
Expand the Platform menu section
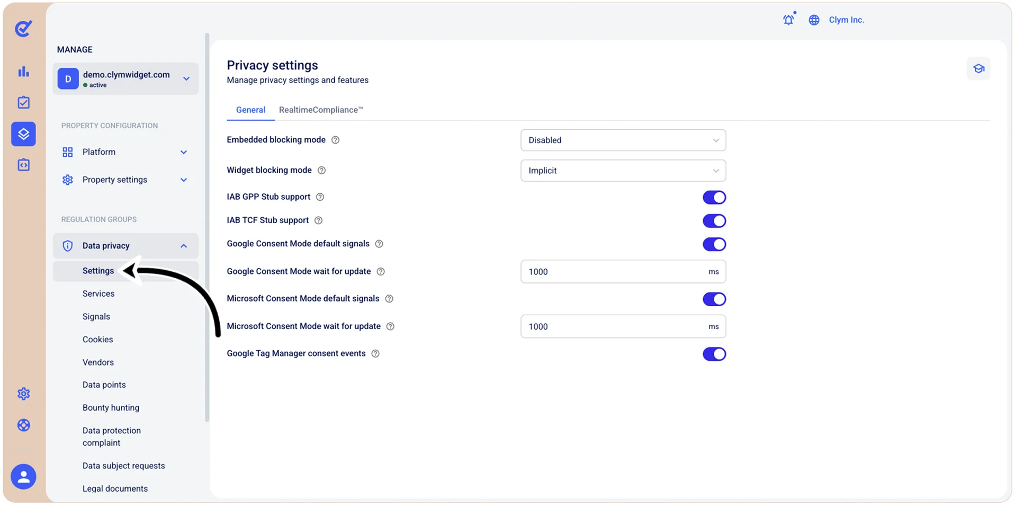[x=125, y=152]
